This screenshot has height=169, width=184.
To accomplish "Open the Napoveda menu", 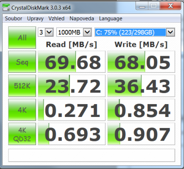I will tap(82, 18).
